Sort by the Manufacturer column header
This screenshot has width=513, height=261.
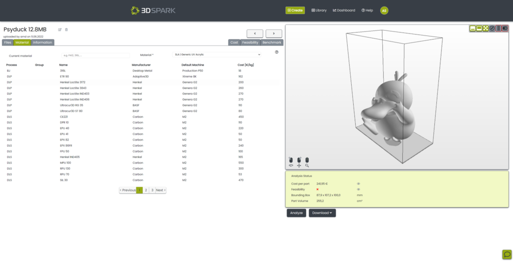(x=141, y=65)
